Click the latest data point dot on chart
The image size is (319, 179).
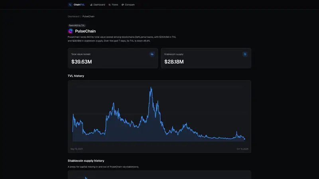click(x=244, y=139)
